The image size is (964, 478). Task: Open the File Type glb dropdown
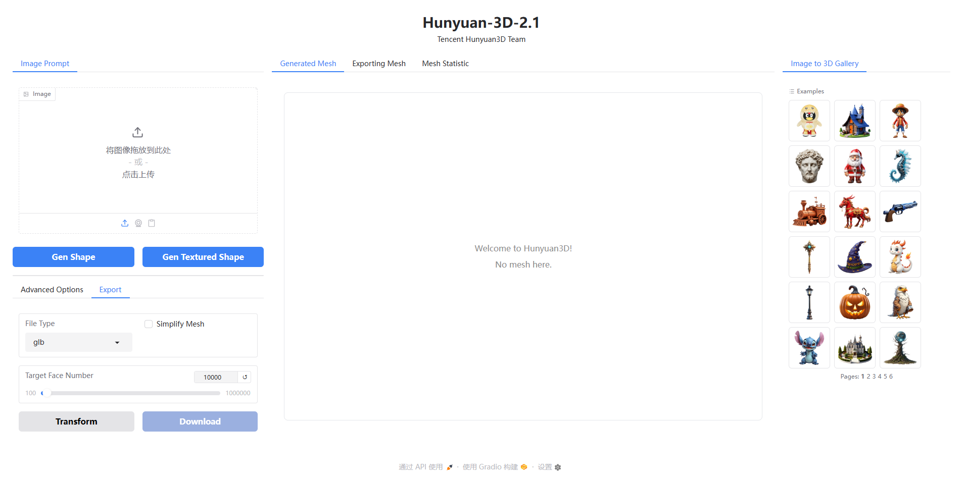pos(79,342)
